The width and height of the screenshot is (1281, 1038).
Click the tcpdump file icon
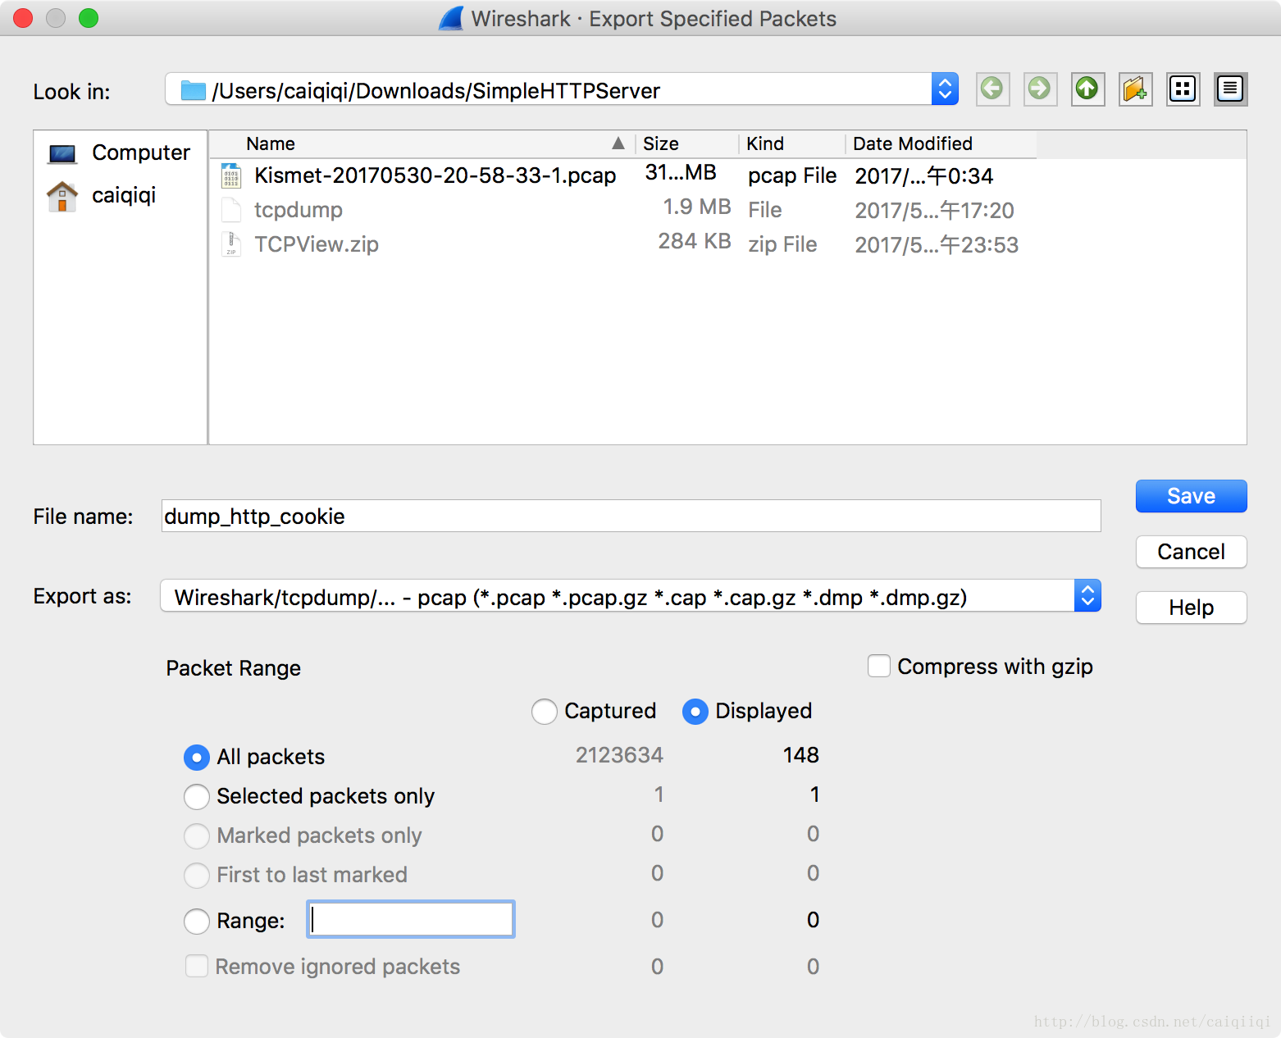pos(231,210)
